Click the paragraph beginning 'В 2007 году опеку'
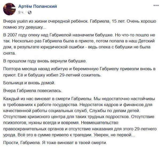The width and height of the screenshot is (160, 148). [79, 44]
